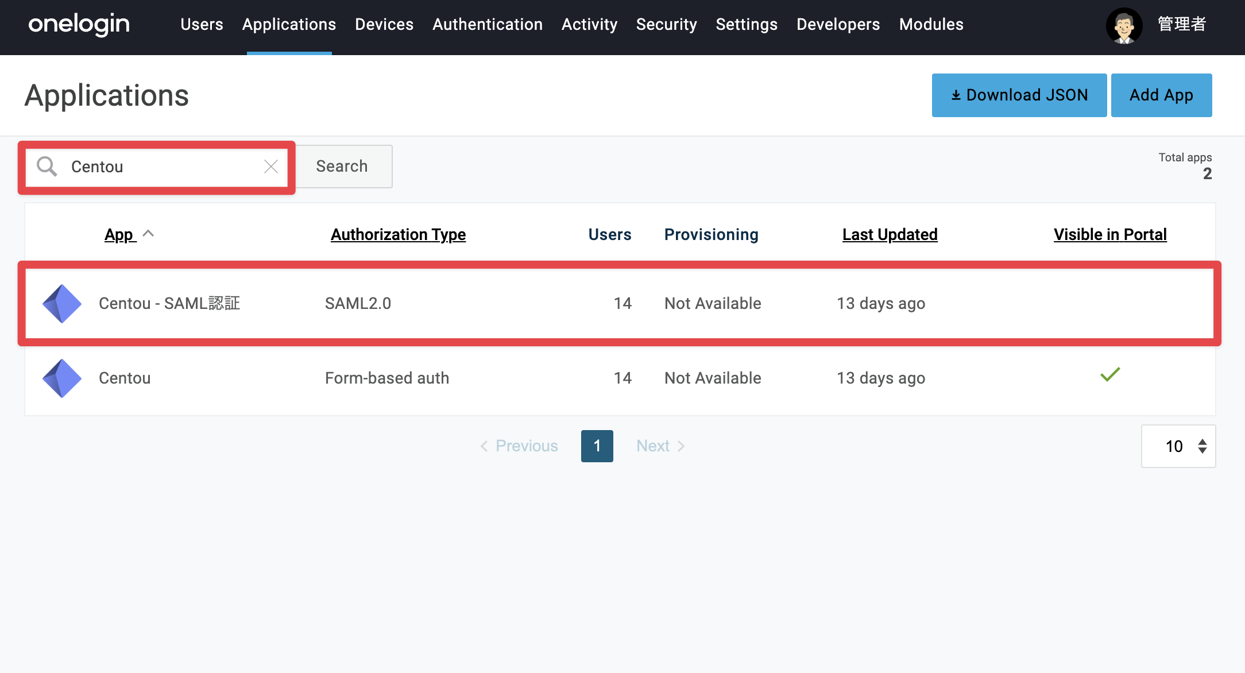Image resolution: width=1245 pixels, height=673 pixels.
Task: Click the sort arrow beside App
Action: pos(148,234)
